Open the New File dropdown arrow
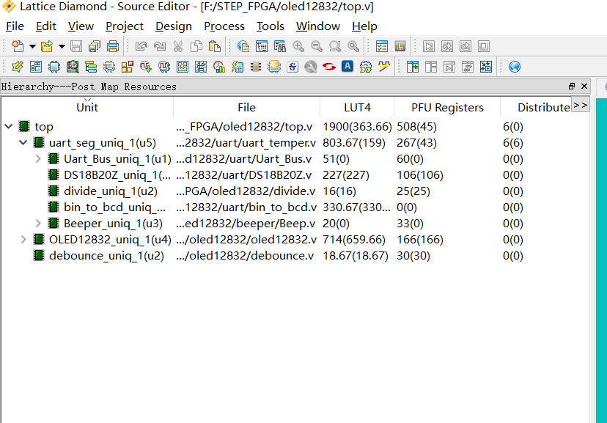The image size is (607, 423). [32, 46]
